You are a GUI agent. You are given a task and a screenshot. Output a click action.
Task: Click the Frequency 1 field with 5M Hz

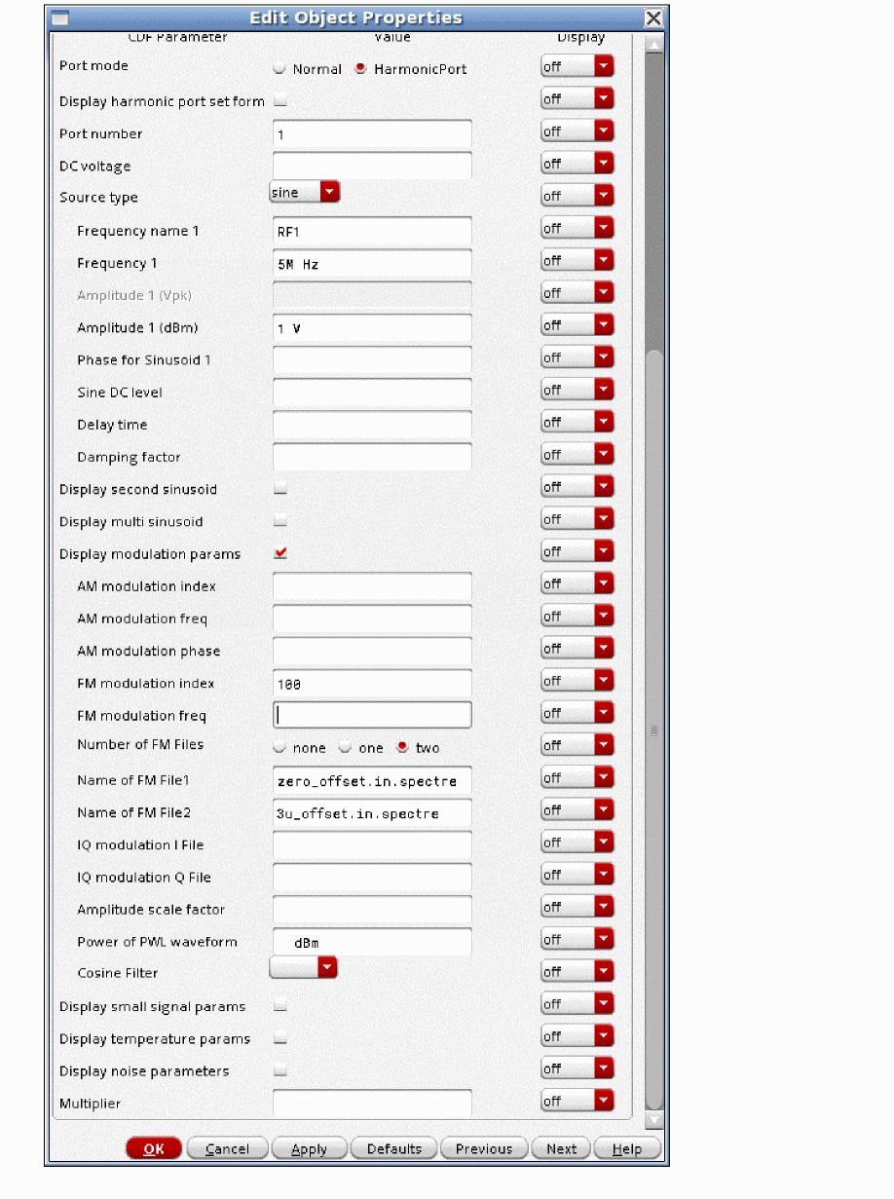click(x=372, y=263)
